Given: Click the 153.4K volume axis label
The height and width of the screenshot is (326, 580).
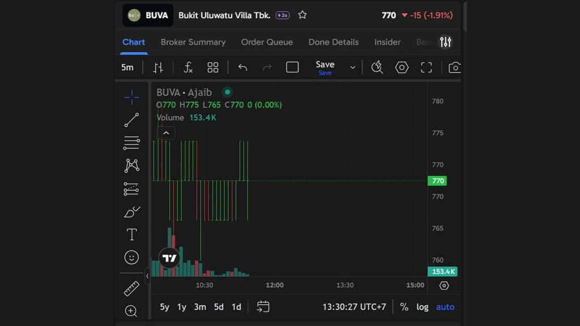Looking at the screenshot, I should click(442, 272).
